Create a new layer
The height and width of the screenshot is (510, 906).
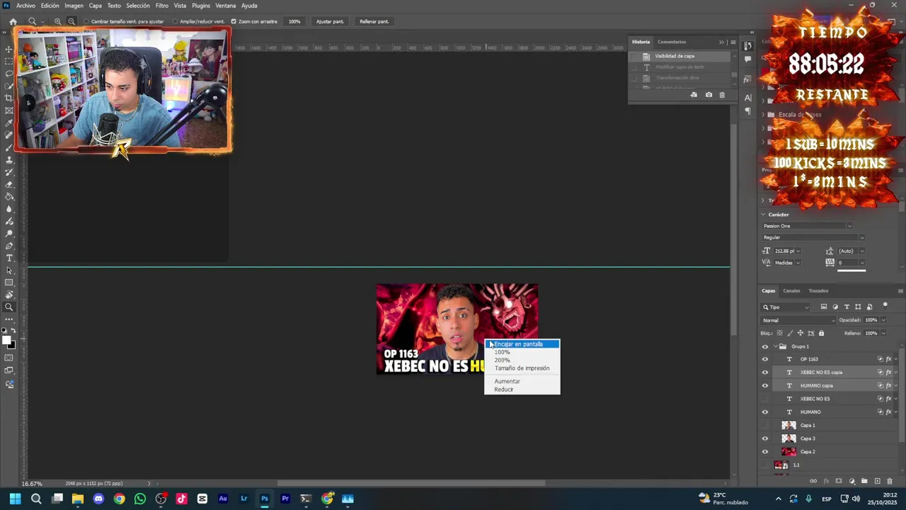point(878,481)
